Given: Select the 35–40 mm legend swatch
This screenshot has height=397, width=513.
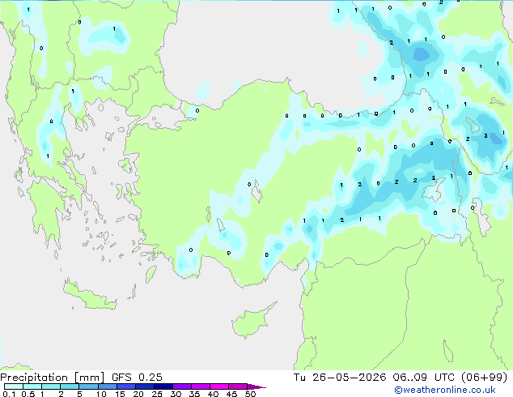Looking at the screenshot, I should point(201,386).
